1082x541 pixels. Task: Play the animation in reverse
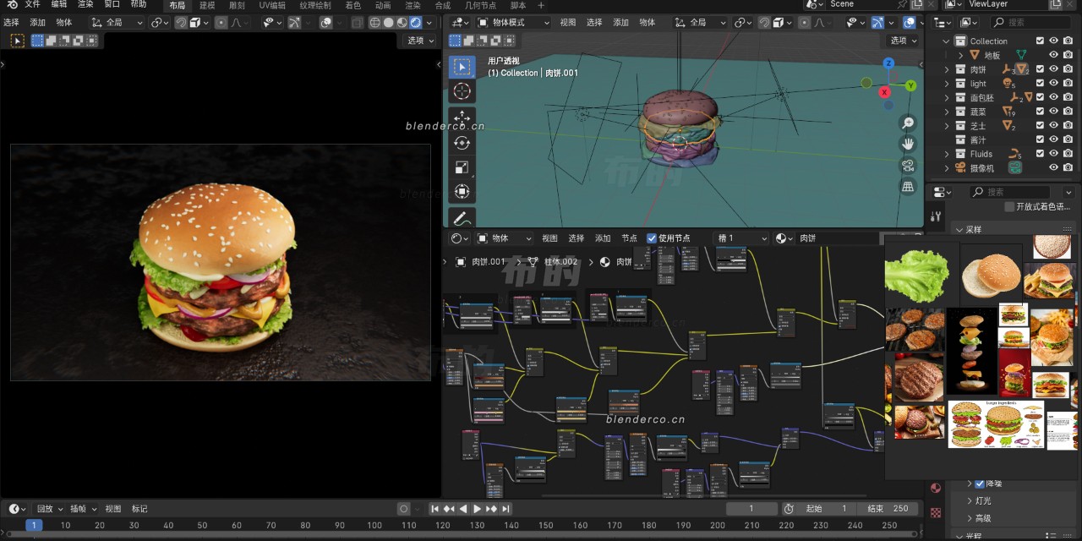[x=463, y=509]
